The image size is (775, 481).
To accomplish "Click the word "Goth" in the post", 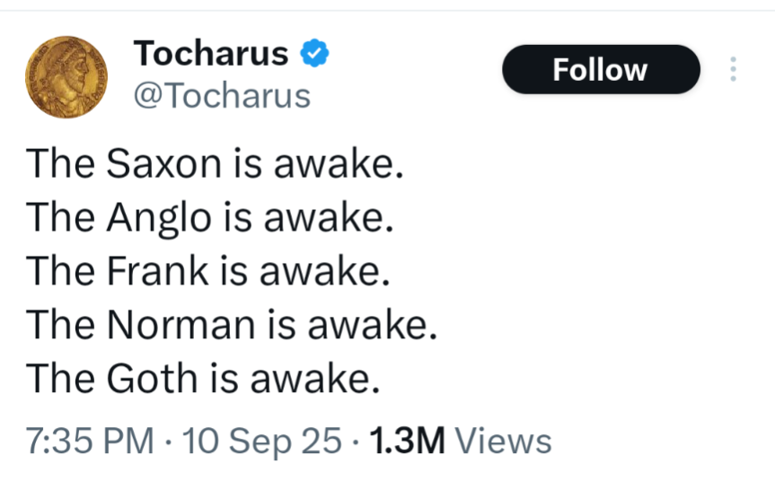I will pyautogui.click(x=153, y=379).
